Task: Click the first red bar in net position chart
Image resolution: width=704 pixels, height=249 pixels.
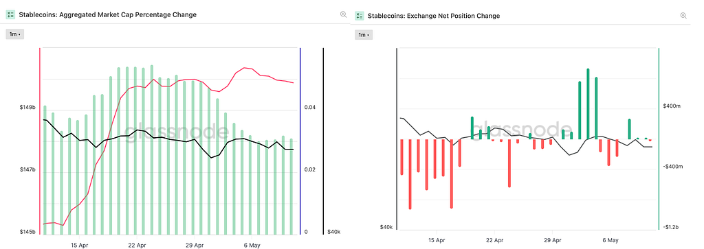Action: coord(401,157)
